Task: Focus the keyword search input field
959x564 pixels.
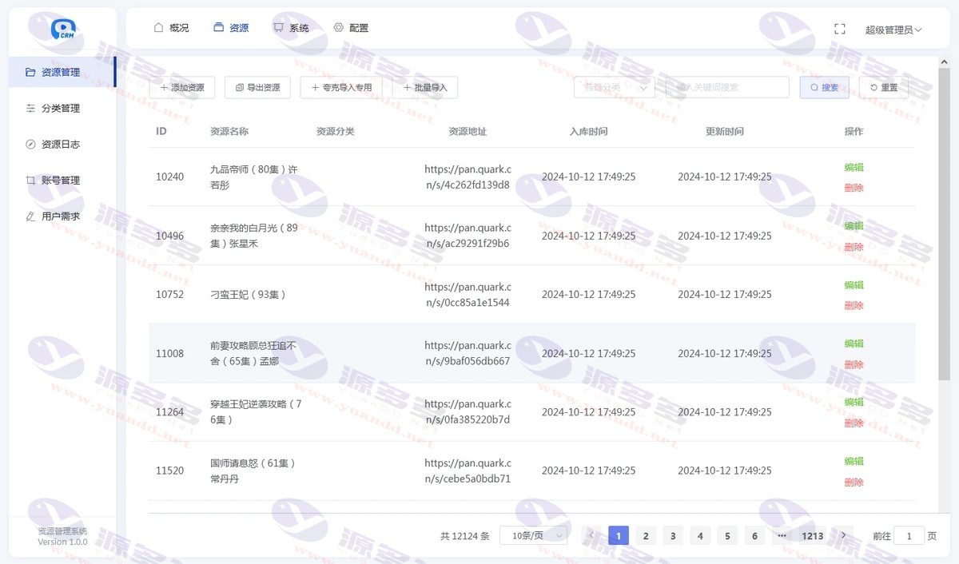Action: pos(727,87)
